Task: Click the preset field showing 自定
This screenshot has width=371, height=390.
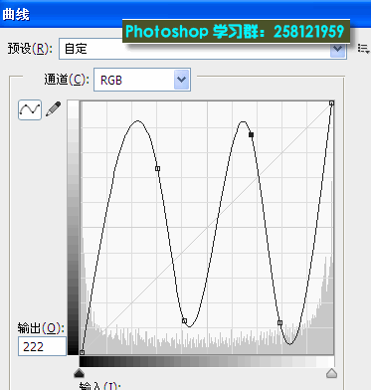Action: (203, 49)
